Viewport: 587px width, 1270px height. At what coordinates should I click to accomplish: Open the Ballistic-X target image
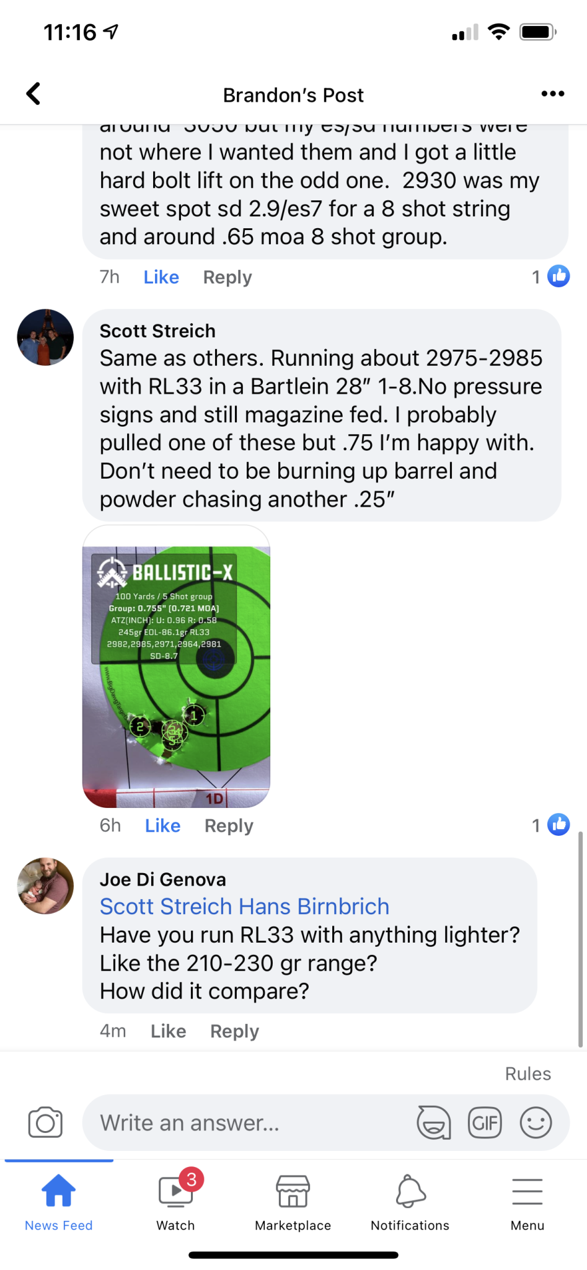177,667
